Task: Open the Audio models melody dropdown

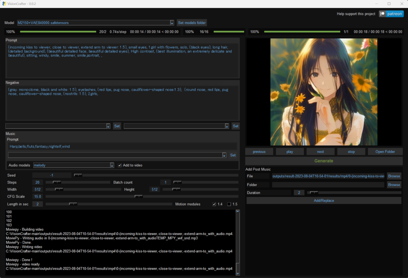Action: [112, 165]
